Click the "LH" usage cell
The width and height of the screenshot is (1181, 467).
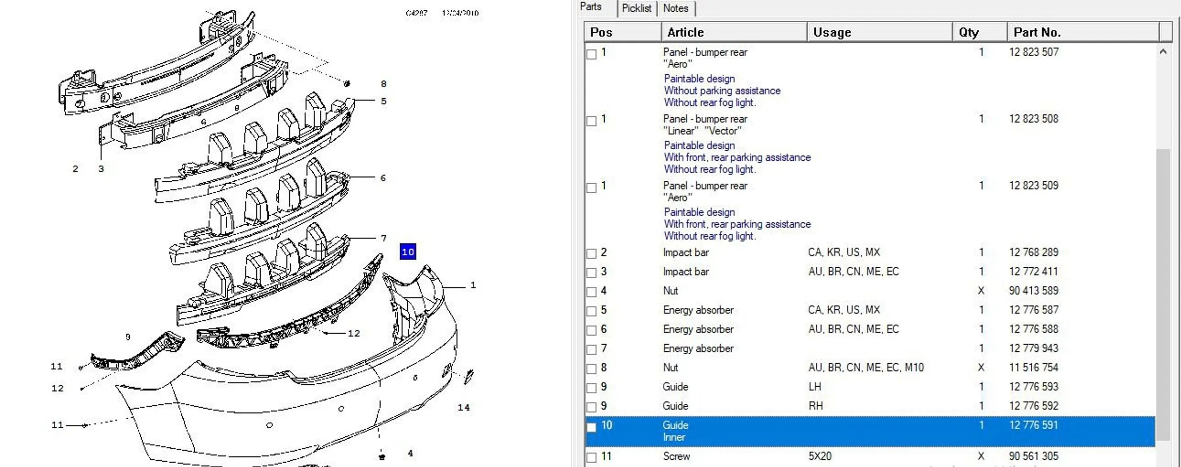tap(815, 387)
